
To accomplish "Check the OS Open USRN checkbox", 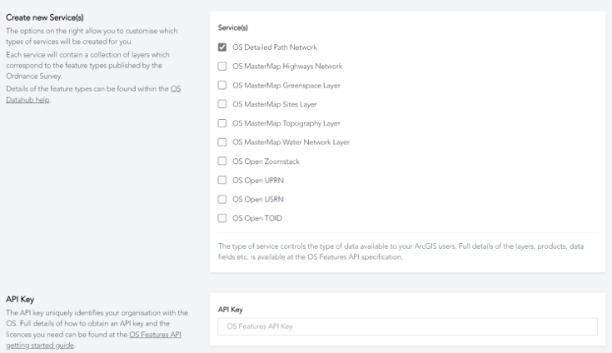I will point(222,199).
